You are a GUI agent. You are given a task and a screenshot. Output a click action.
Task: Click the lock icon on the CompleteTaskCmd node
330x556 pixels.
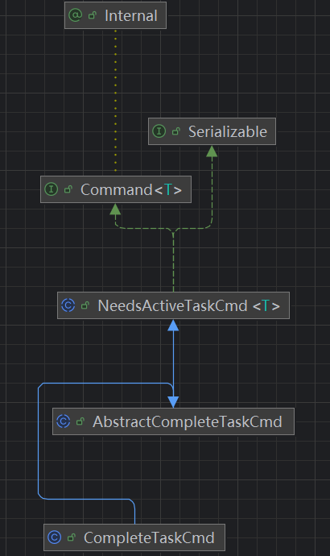pos(72,537)
